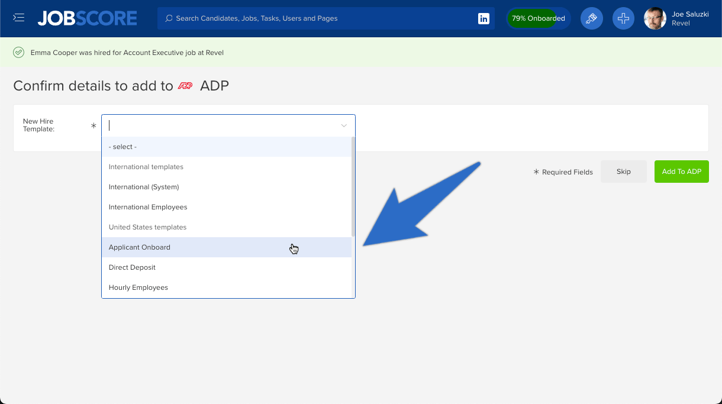Viewport: 722px width, 404px height.
Task: Click the JOBSCORE logo
Action: pyautogui.click(x=86, y=18)
